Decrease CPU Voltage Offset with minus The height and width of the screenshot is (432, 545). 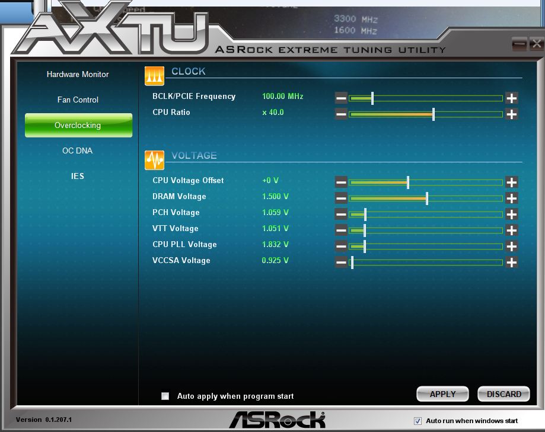click(x=341, y=183)
